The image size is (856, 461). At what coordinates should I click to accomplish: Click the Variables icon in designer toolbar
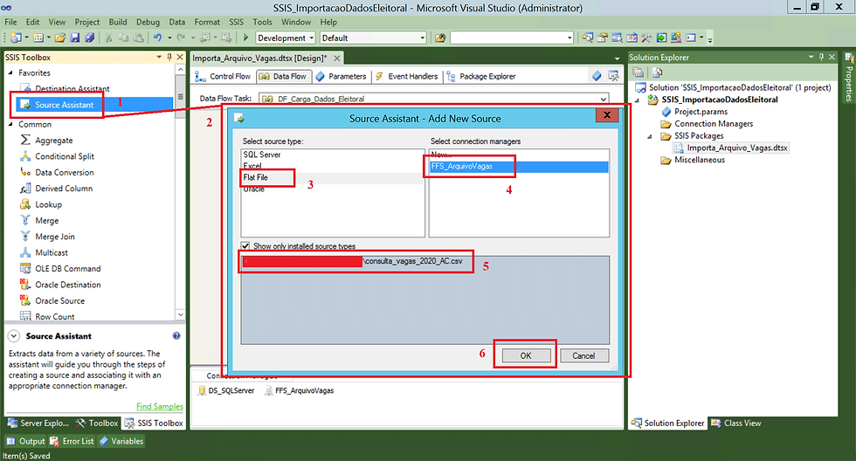597,76
